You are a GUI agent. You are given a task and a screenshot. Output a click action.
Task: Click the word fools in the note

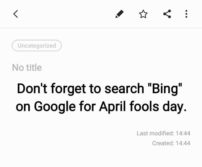click(x=144, y=106)
